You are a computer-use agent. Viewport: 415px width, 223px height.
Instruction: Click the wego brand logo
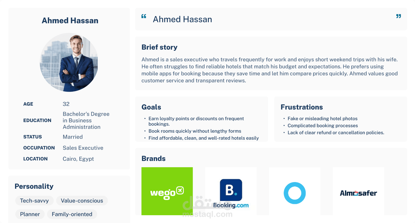click(167, 191)
